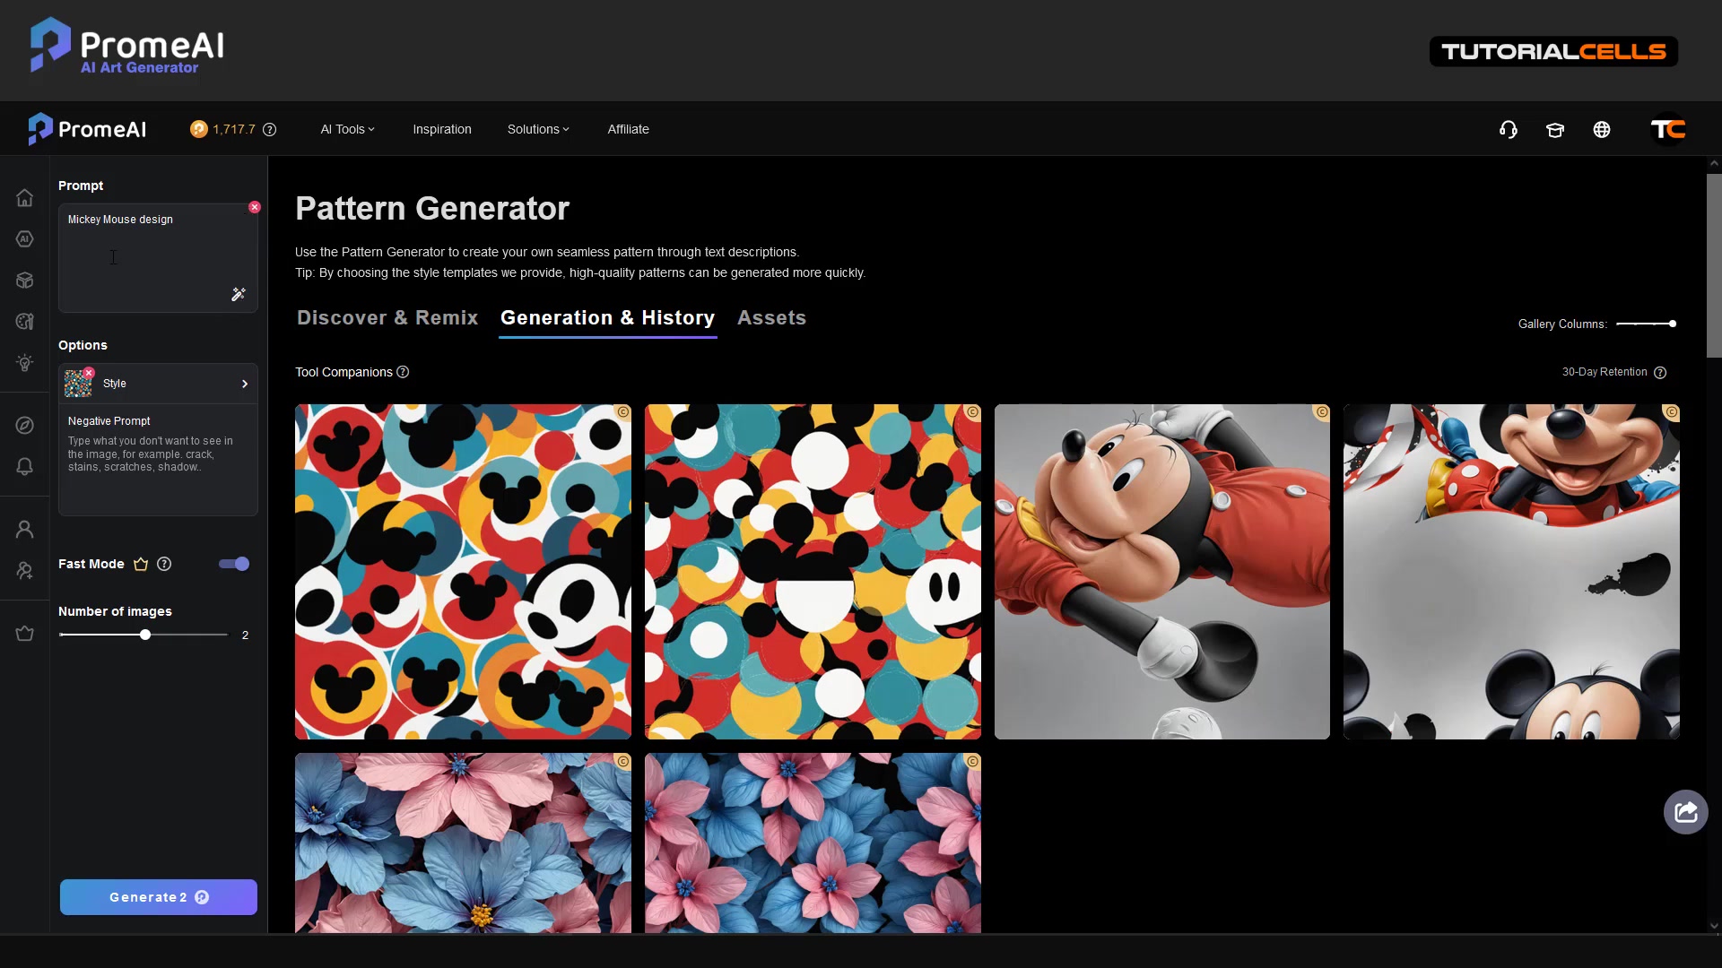Open the smiling Mickey faces thumbnail
The height and width of the screenshot is (968, 1722).
(1511, 572)
